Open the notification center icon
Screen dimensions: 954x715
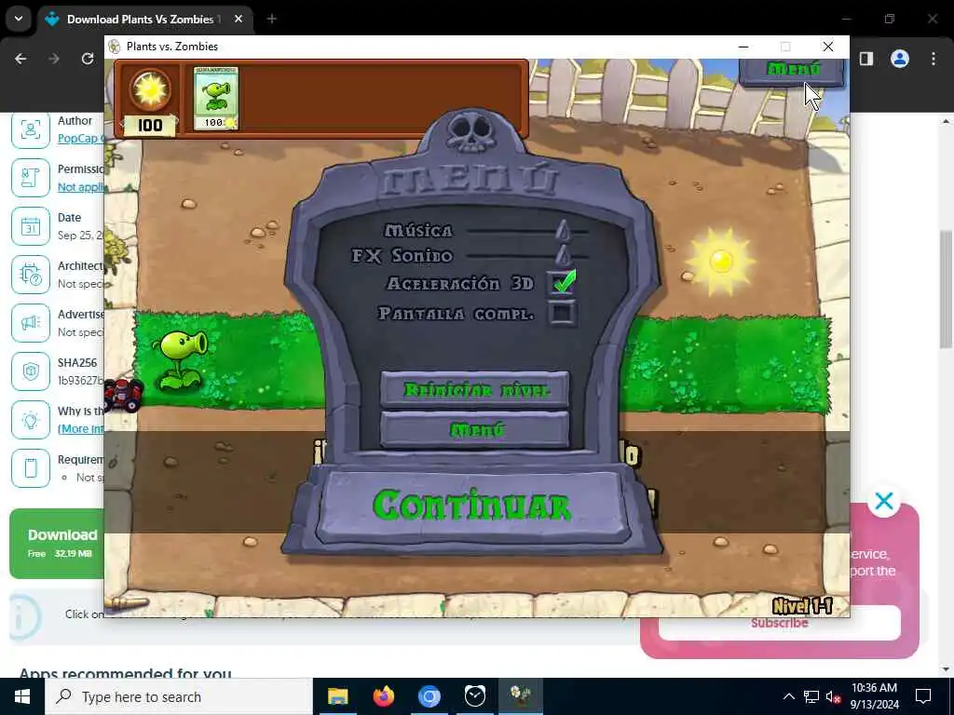pos(923,696)
